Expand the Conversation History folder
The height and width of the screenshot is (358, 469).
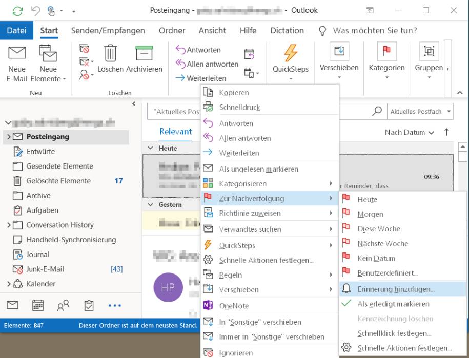pyautogui.click(x=8, y=225)
